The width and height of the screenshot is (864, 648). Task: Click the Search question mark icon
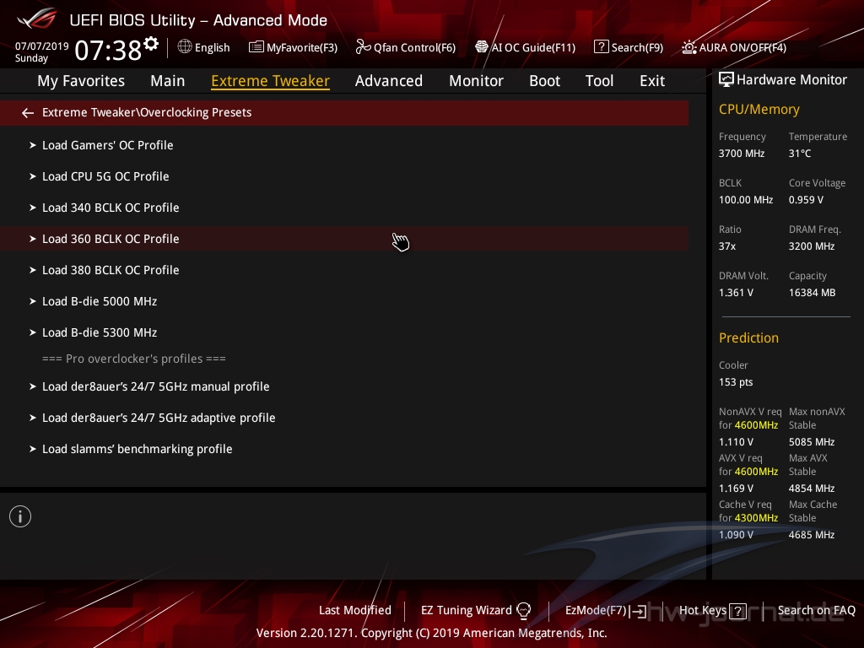point(601,47)
